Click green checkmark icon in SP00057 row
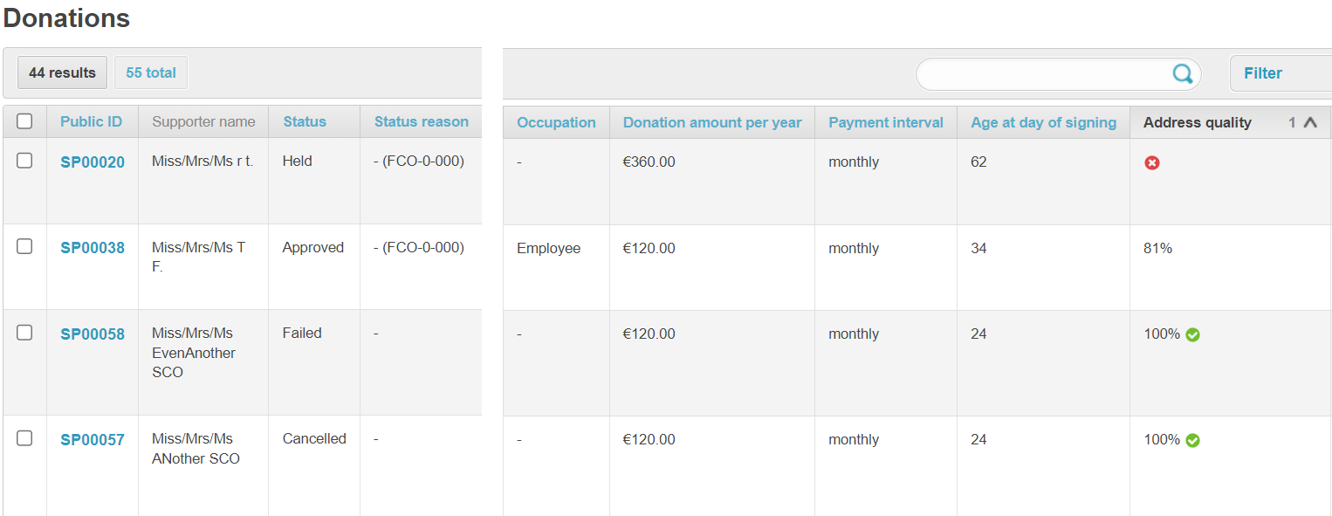This screenshot has width=1332, height=516. pos(1192,440)
